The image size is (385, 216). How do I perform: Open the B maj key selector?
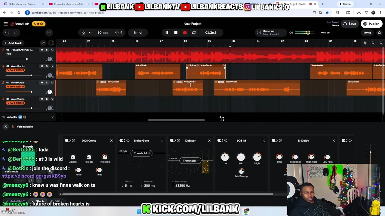[x=138, y=32]
